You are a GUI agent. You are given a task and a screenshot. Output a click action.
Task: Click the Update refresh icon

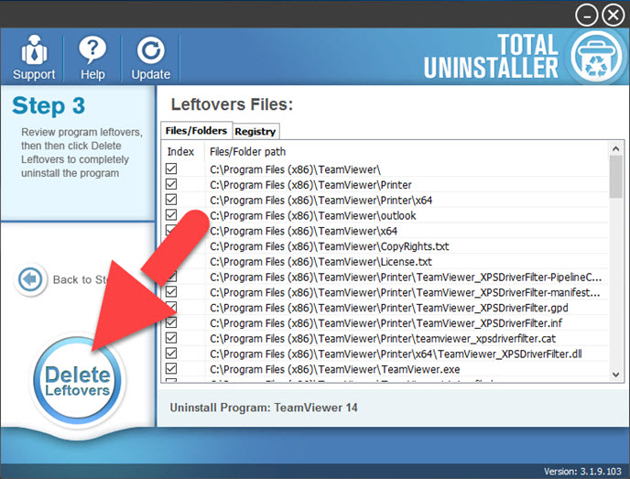[x=151, y=50]
